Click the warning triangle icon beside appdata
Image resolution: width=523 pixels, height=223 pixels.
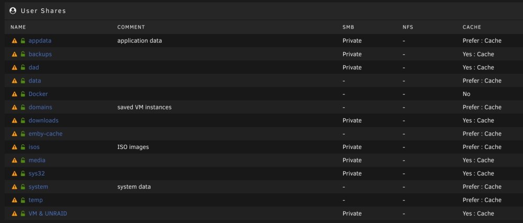point(14,41)
